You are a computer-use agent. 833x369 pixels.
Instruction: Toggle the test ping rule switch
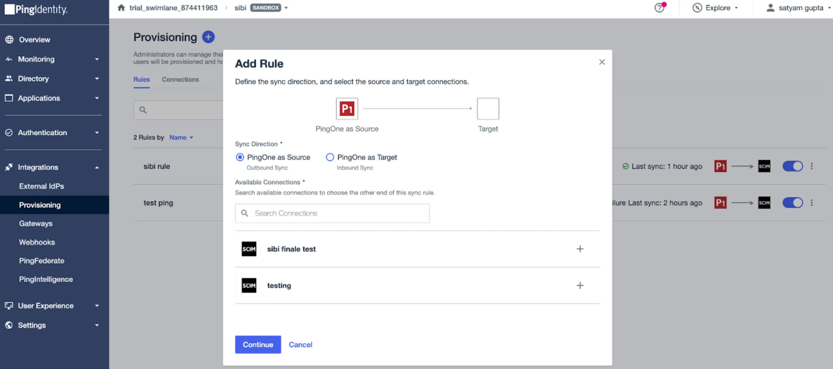pos(792,203)
